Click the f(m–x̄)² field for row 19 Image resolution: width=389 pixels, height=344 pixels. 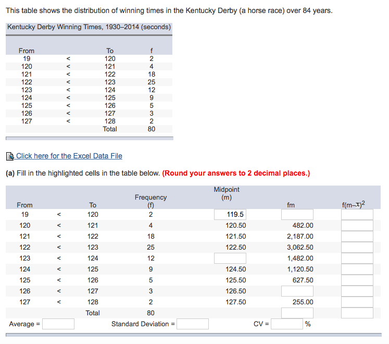tap(357, 215)
